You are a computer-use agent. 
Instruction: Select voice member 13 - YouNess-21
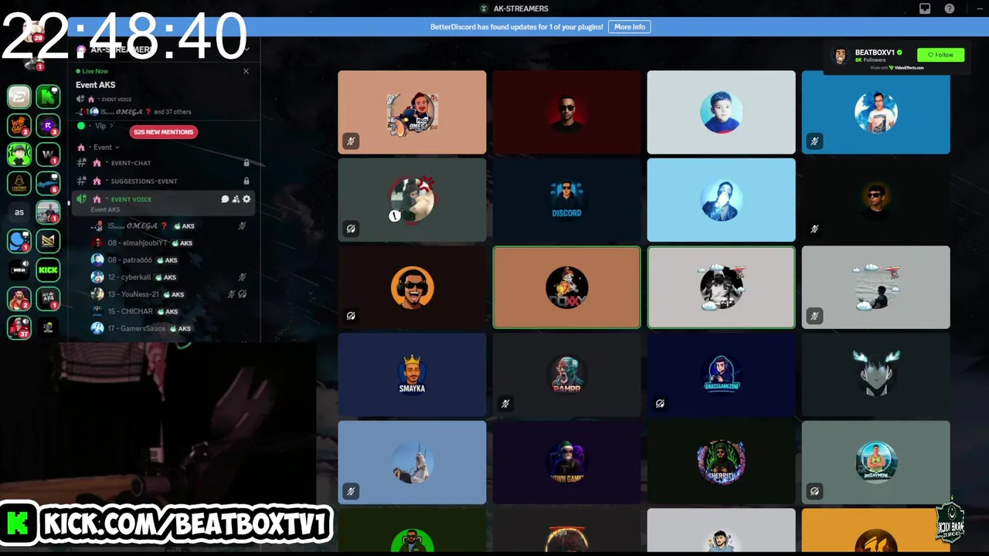[x=170, y=294]
